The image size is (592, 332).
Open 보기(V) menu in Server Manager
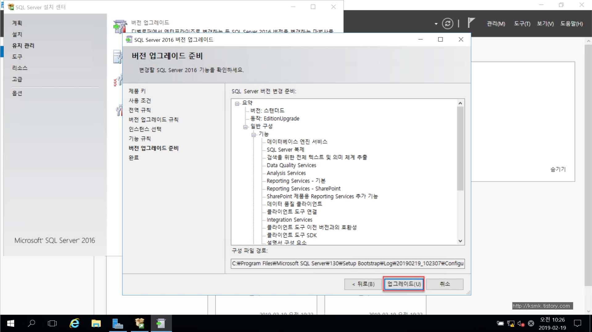(545, 24)
